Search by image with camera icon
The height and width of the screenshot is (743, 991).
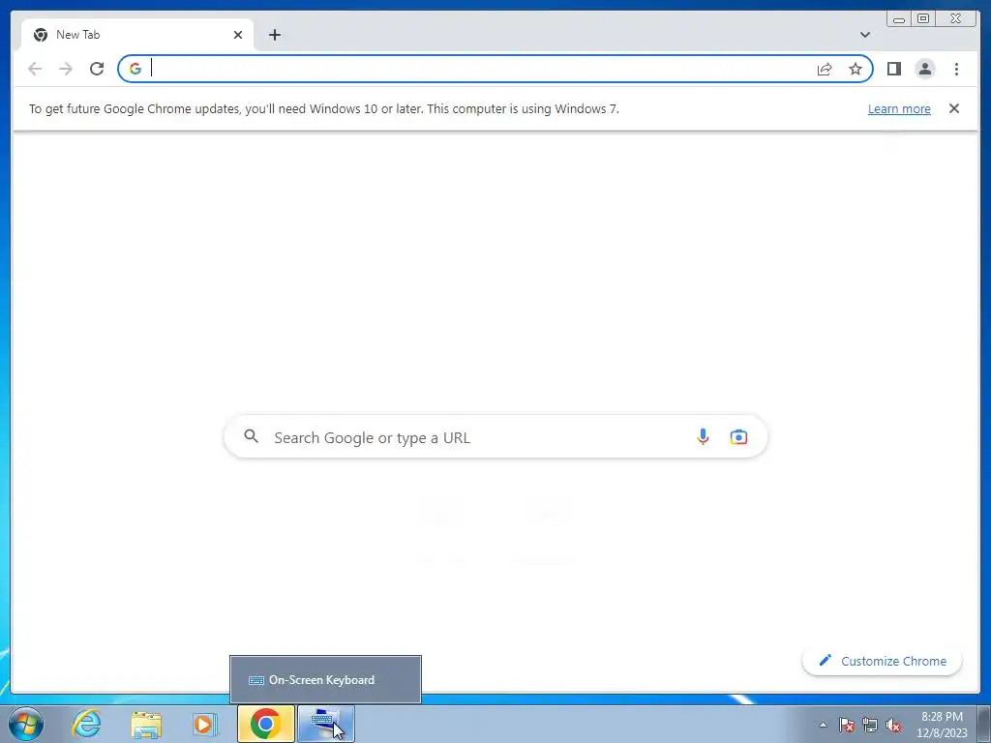point(738,436)
